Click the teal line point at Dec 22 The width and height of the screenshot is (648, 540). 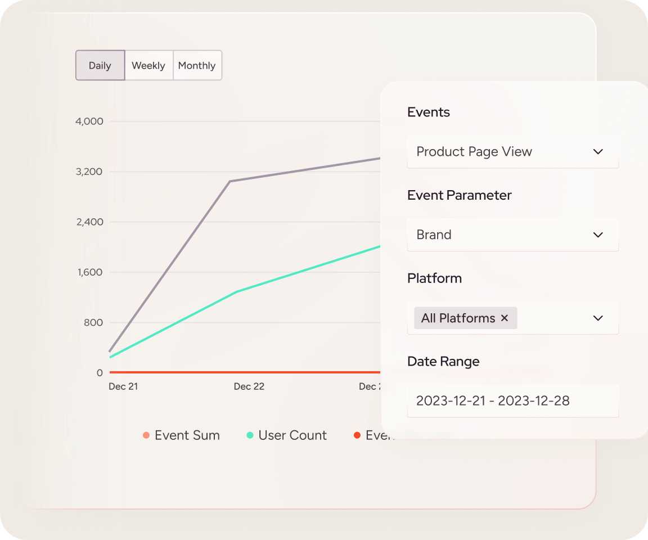click(237, 292)
